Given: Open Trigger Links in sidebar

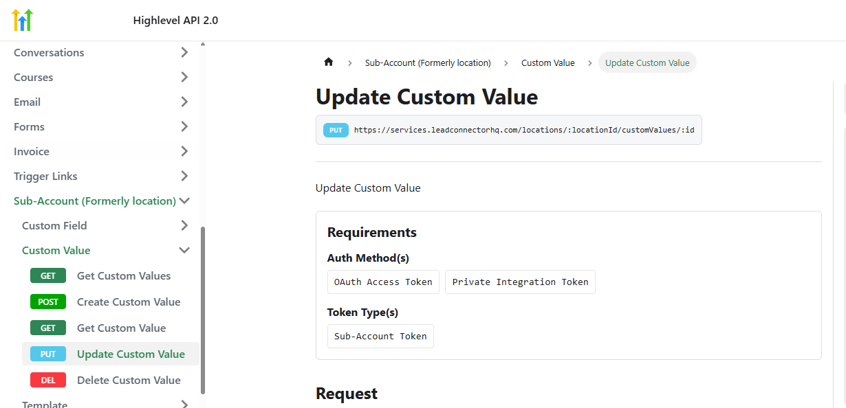Looking at the screenshot, I should coord(45,177).
